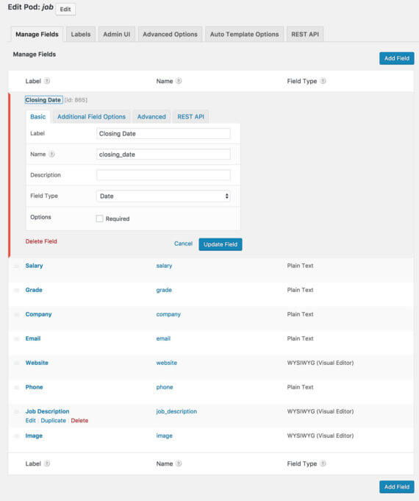The width and height of the screenshot is (419, 501).
Task: Click the phone name link
Action: tap(165, 387)
